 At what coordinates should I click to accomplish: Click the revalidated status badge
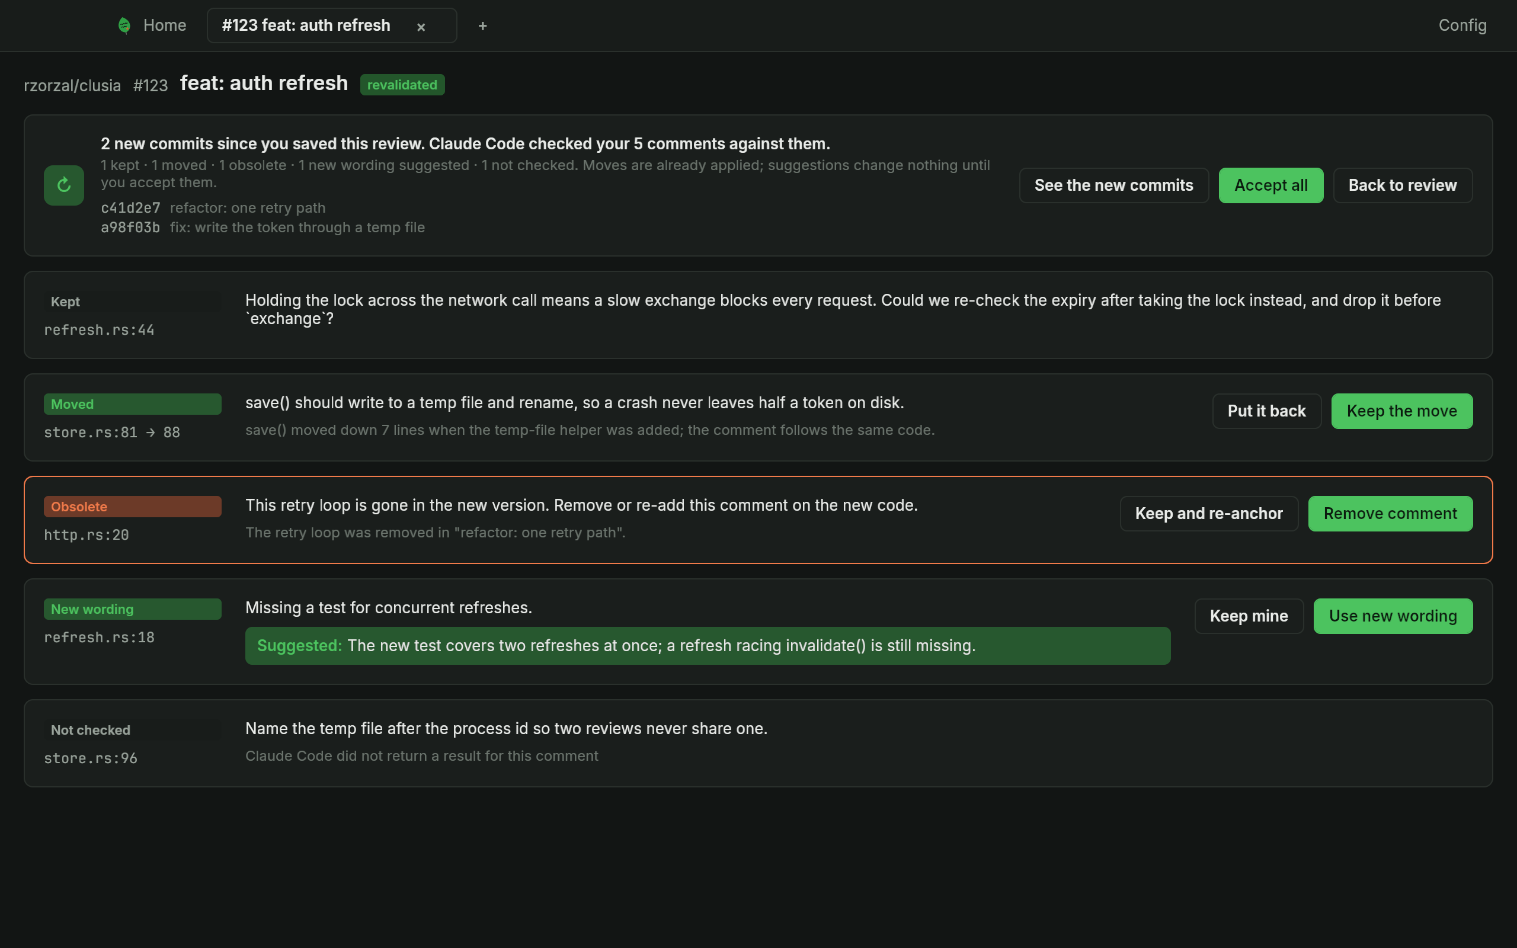(402, 85)
